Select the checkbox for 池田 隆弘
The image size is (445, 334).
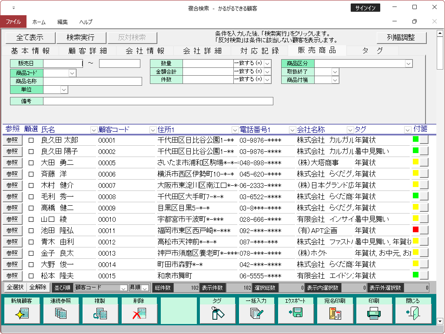[x=31, y=230]
